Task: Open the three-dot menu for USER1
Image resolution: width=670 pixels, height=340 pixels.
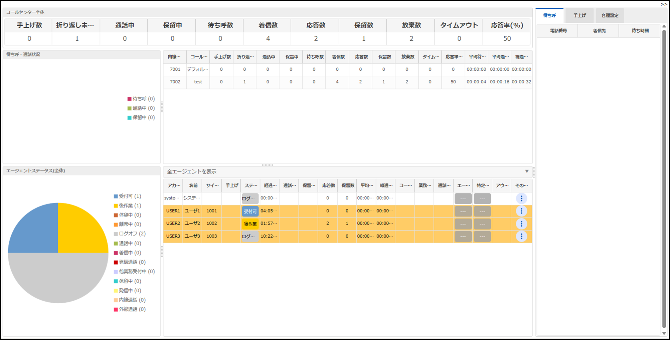Action: (x=521, y=211)
